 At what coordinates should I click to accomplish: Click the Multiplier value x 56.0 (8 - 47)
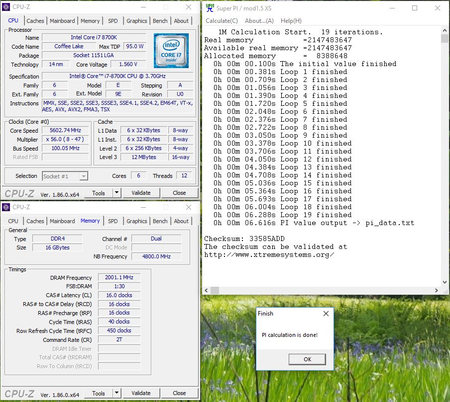pyautogui.click(x=65, y=139)
